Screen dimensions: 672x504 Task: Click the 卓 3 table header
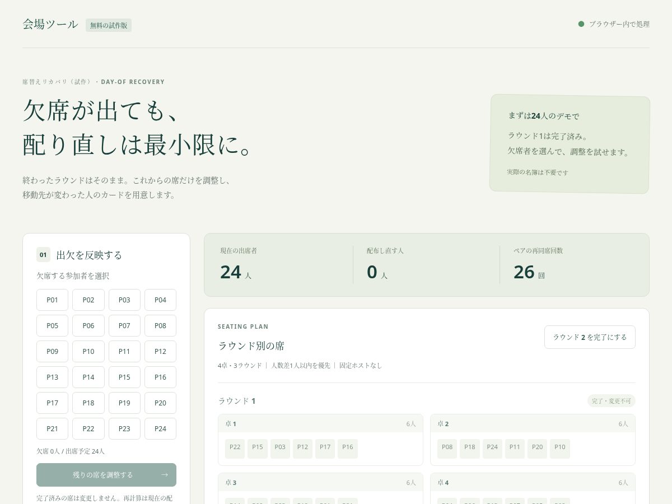pos(320,483)
